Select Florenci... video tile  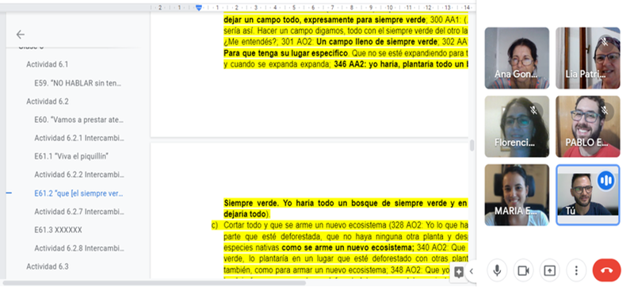pyautogui.click(x=517, y=126)
